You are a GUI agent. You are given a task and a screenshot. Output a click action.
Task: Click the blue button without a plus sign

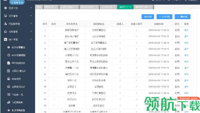click(x=148, y=17)
